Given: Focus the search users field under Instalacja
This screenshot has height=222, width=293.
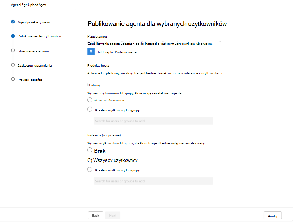Looking at the screenshot, I should click(153, 181).
